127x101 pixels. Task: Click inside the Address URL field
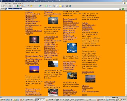pos(63,9)
